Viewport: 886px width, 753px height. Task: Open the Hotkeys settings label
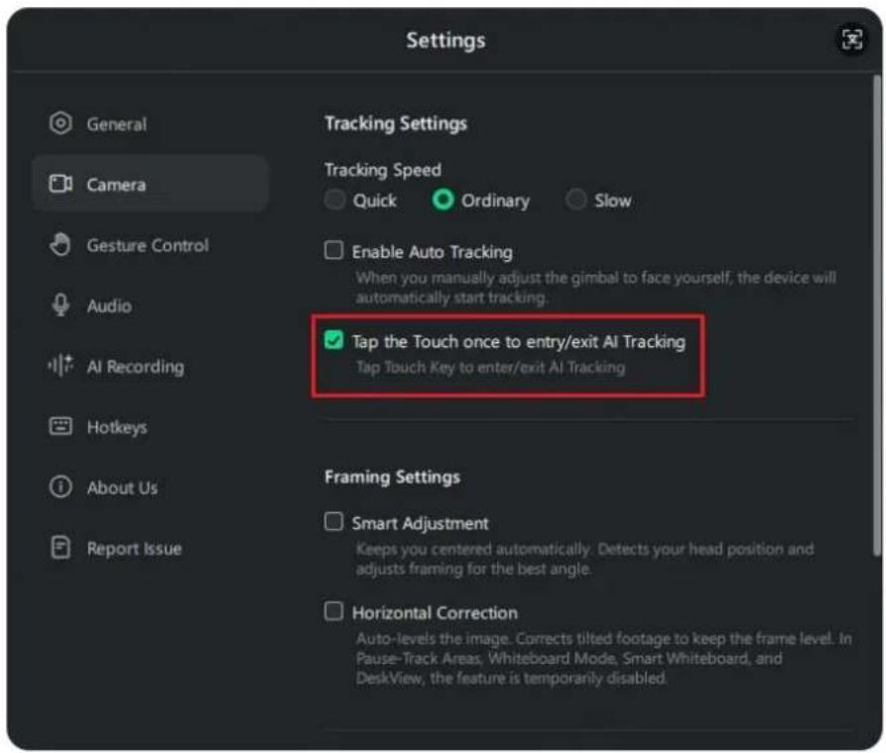point(117,427)
